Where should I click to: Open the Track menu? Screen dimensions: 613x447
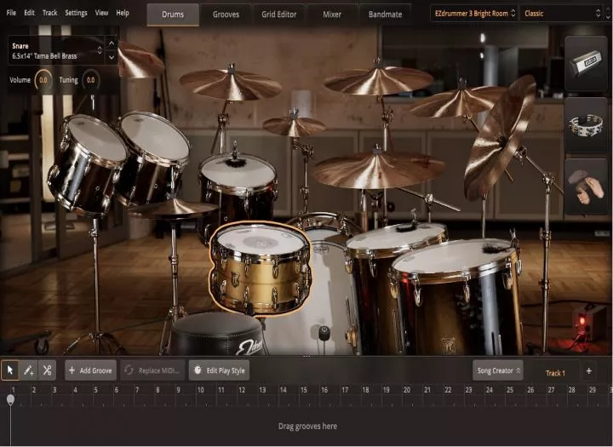pyautogui.click(x=49, y=13)
